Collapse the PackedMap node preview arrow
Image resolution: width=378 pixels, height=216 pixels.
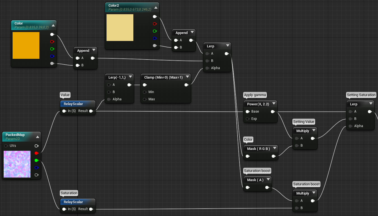(37, 137)
